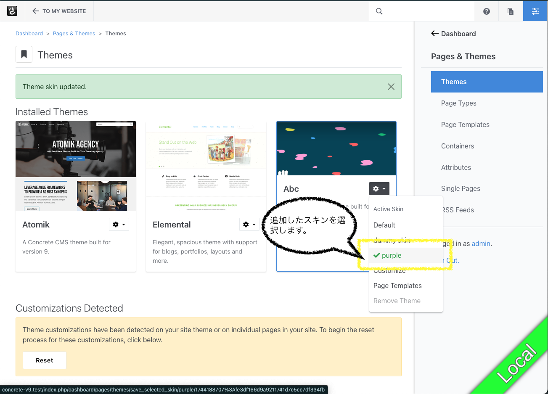Viewport: 548px width, 394px height.
Task: Open the Atomik theme gear dropdown
Action: click(119, 225)
